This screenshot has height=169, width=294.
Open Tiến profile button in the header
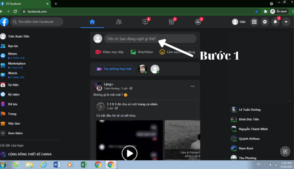[x=239, y=22]
